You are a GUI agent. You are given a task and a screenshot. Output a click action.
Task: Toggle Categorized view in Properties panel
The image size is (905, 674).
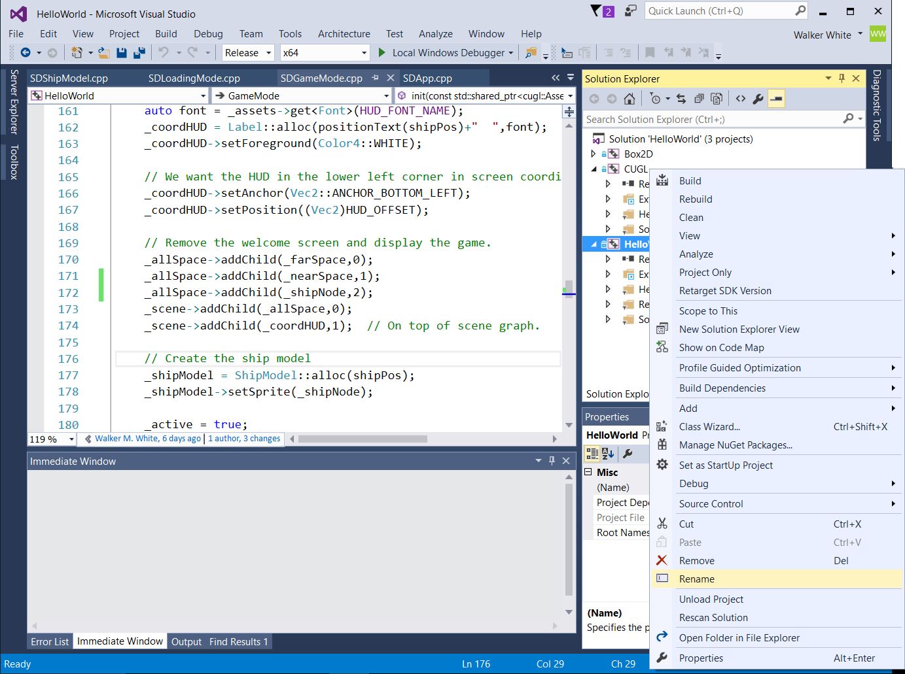click(x=592, y=454)
